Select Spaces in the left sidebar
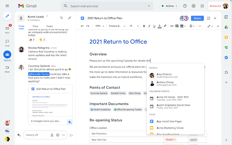The width and height of the screenshot is (232, 145). (7, 56)
